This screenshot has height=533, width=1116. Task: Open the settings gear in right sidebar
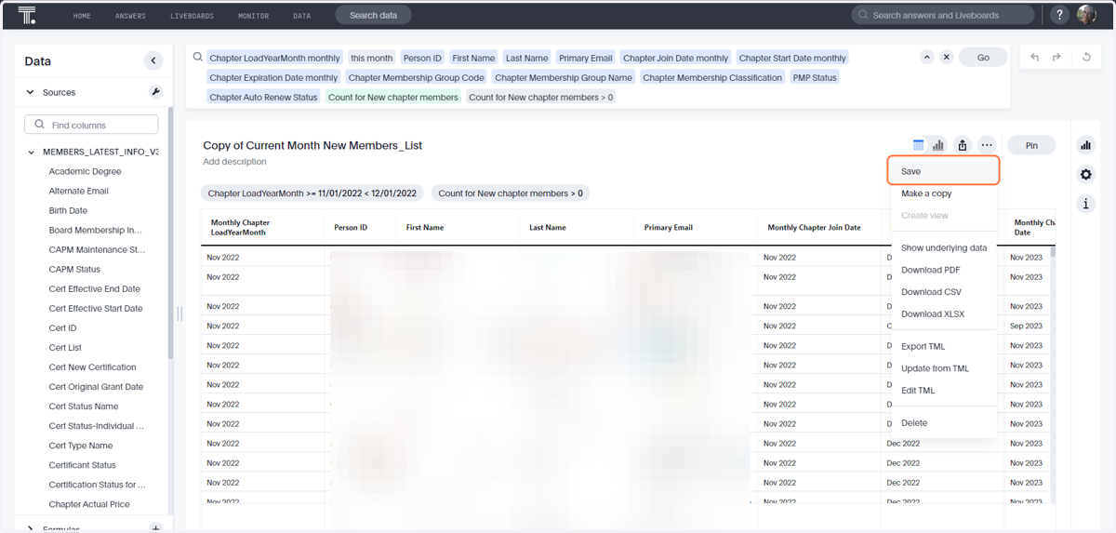[1085, 174]
